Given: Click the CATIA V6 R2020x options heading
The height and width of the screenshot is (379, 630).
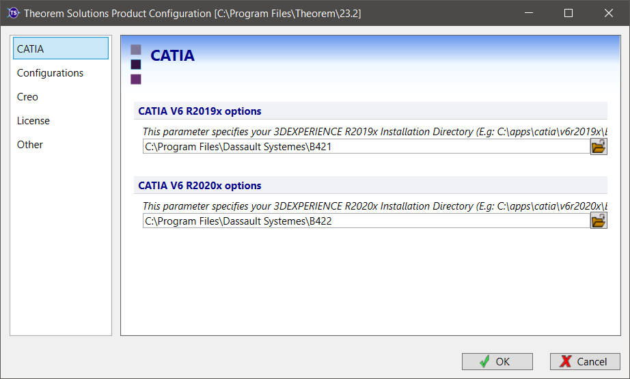Looking at the screenshot, I should pyautogui.click(x=200, y=186).
